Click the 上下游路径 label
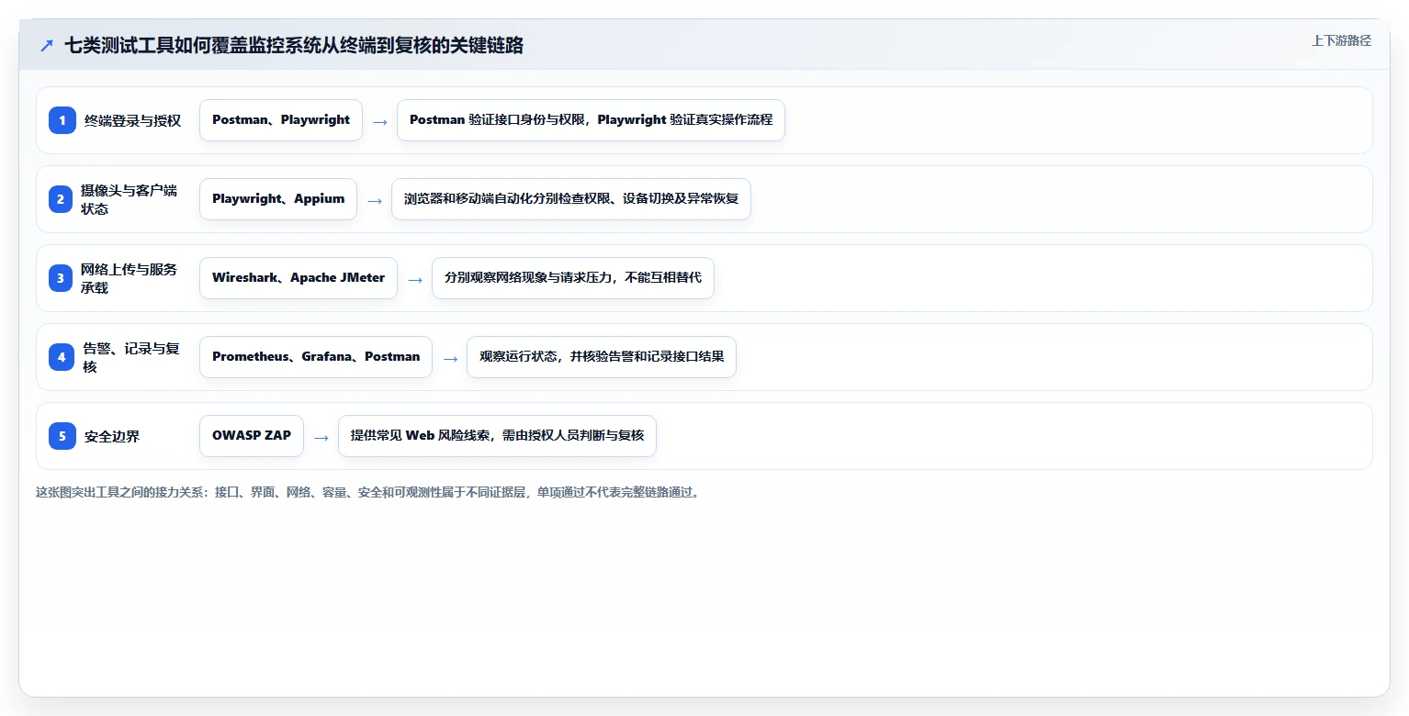 [1341, 40]
